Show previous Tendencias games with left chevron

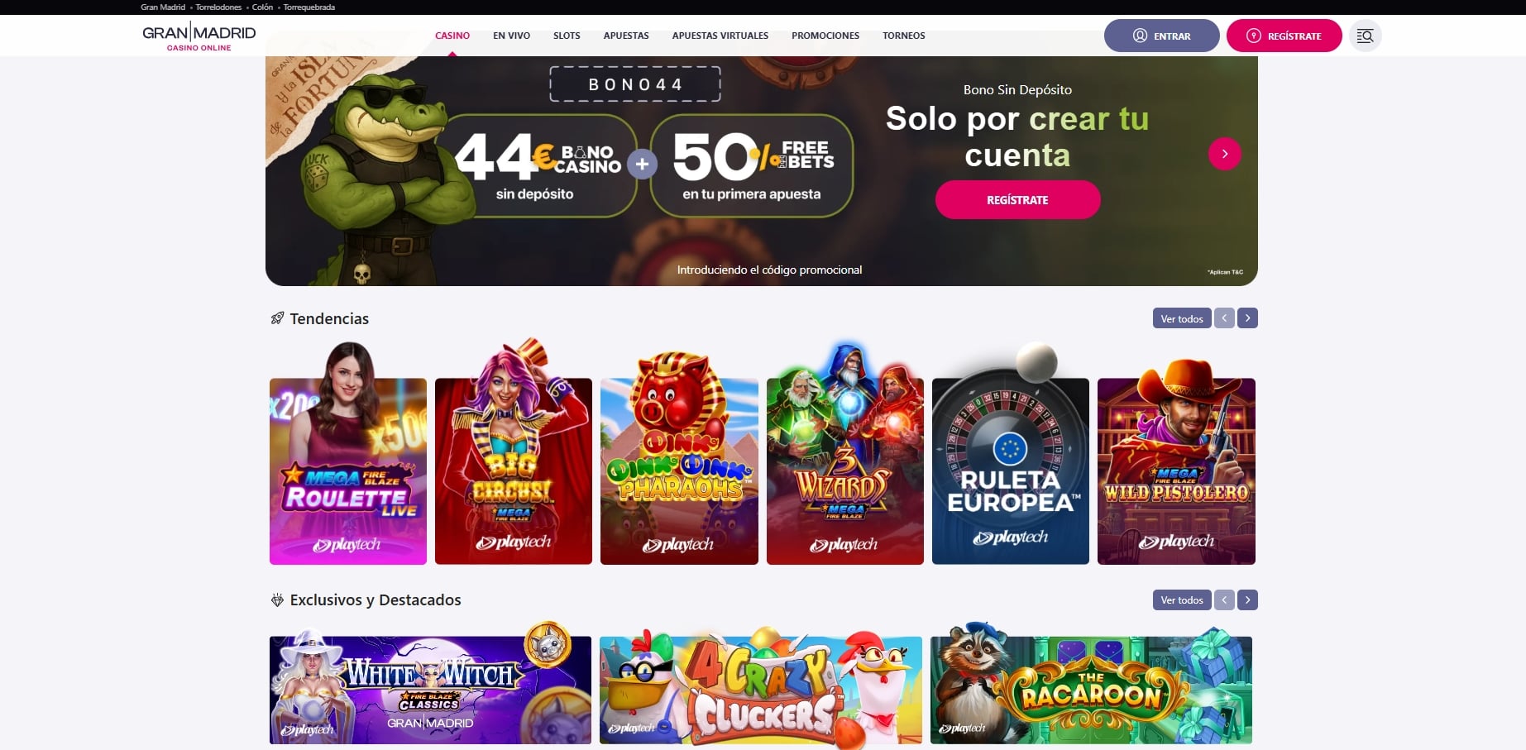click(x=1224, y=318)
